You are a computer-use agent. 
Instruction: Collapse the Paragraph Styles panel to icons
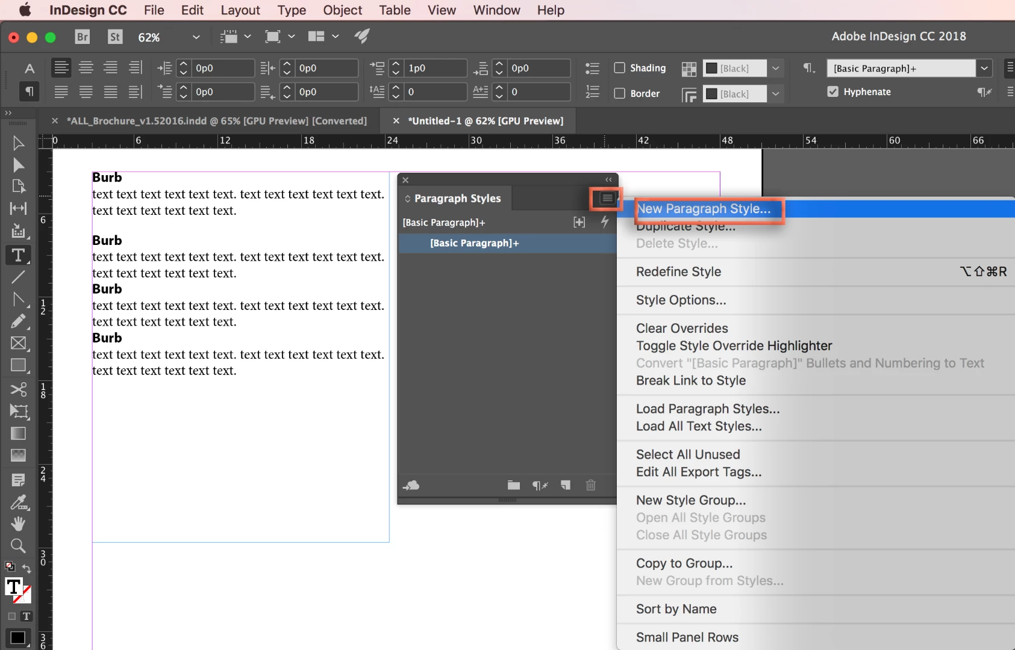click(x=608, y=179)
